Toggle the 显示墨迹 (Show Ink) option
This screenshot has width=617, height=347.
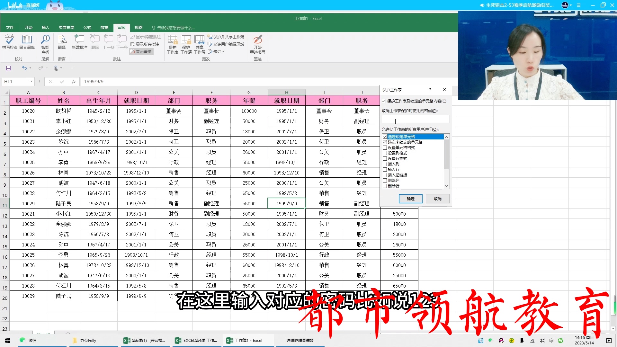pyautogui.click(x=141, y=51)
